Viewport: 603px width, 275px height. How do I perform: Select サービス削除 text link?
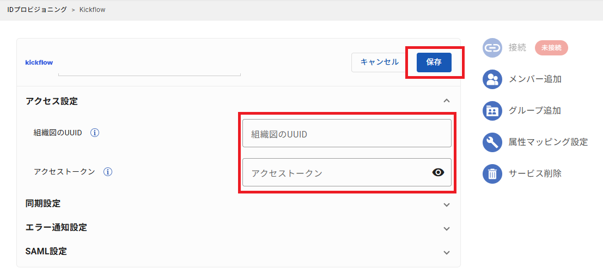coord(535,174)
